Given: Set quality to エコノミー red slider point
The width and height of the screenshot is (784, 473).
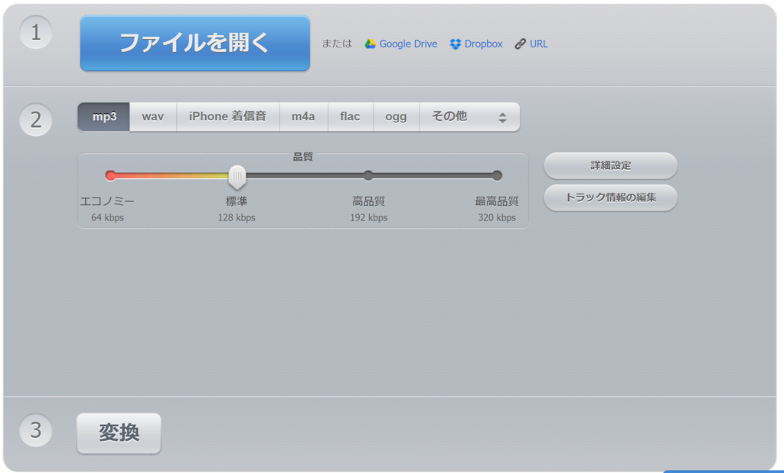Looking at the screenshot, I should click(110, 175).
